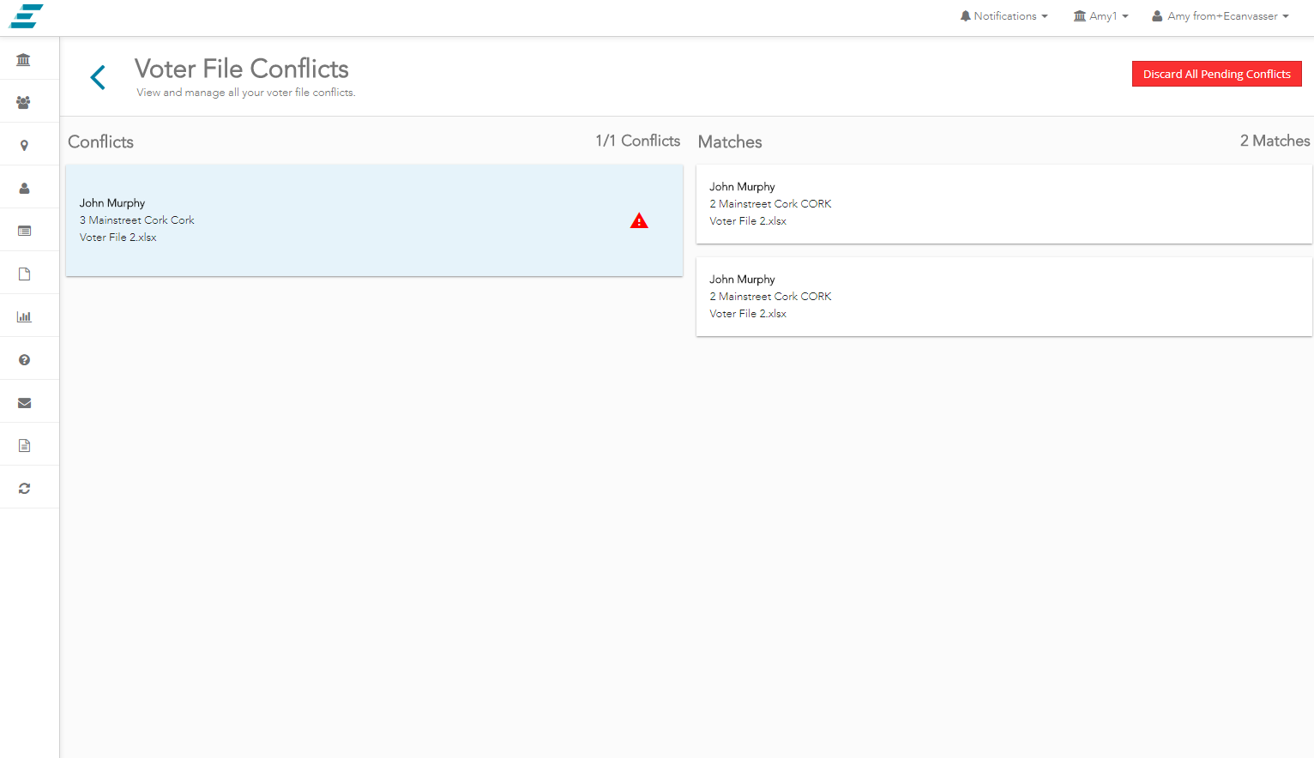Open the bank building icon in sidebar

click(24, 59)
